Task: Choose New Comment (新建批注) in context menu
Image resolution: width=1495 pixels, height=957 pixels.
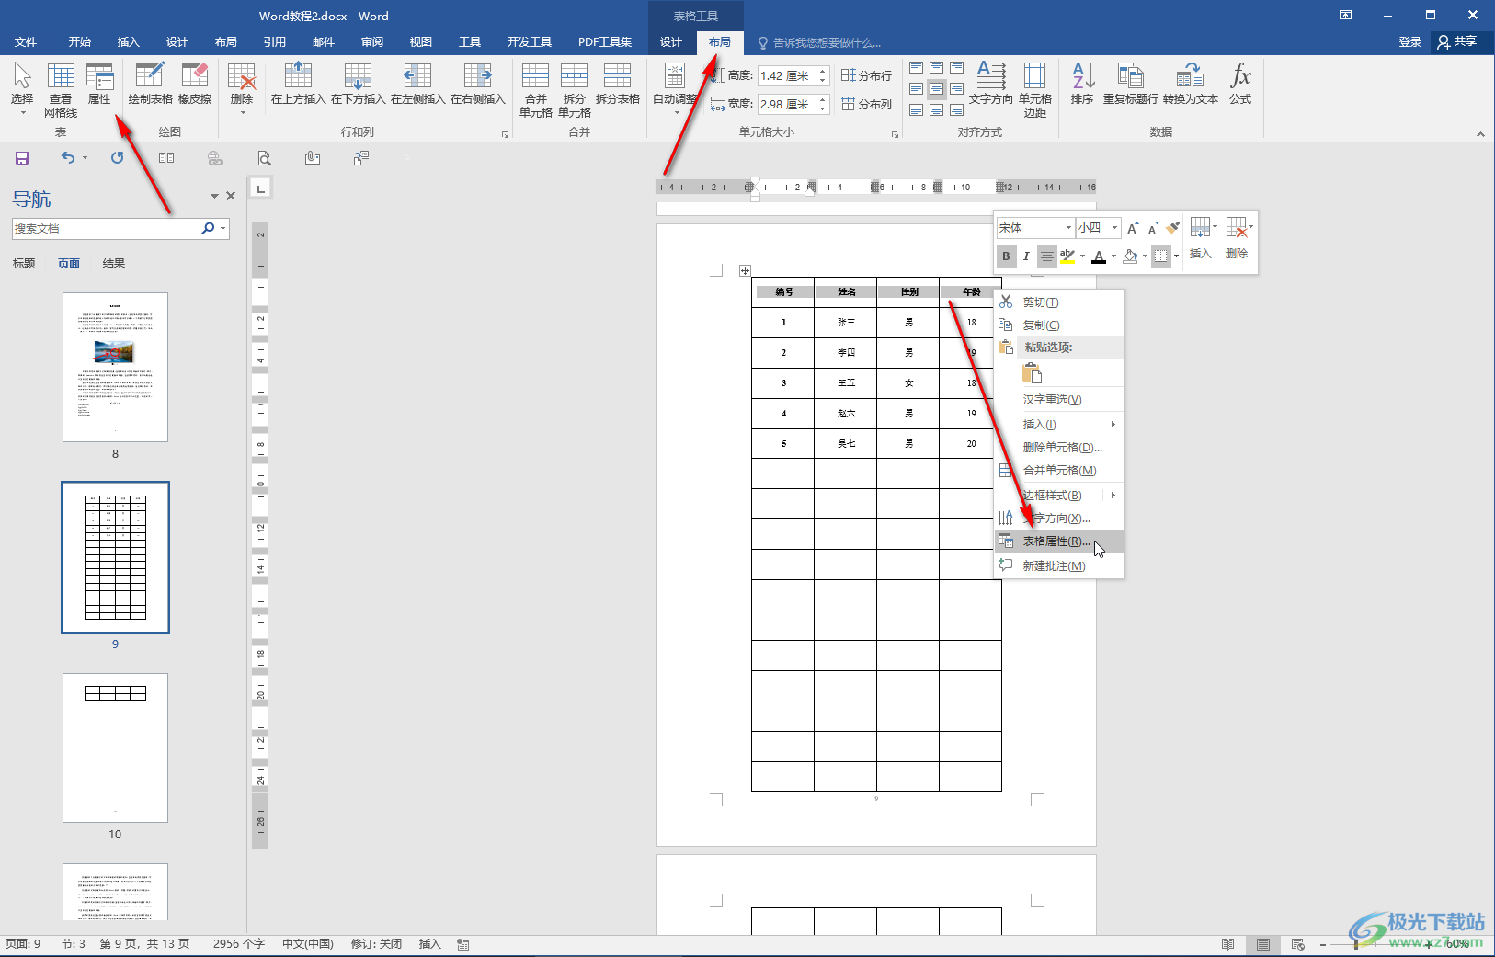Action: pyautogui.click(x=1059, y=566)
